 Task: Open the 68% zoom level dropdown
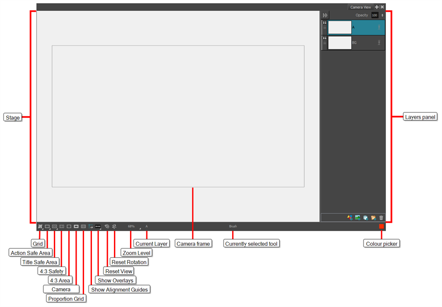[140, 228]
